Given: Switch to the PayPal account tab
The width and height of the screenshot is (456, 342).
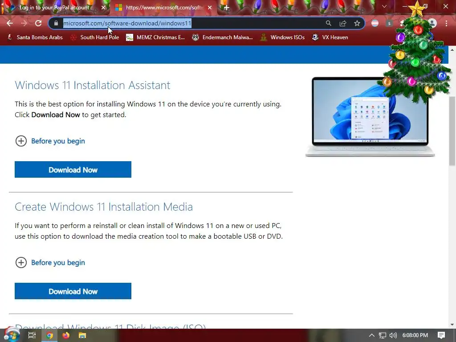Looking at the screenshot, I should pos(55,8).
